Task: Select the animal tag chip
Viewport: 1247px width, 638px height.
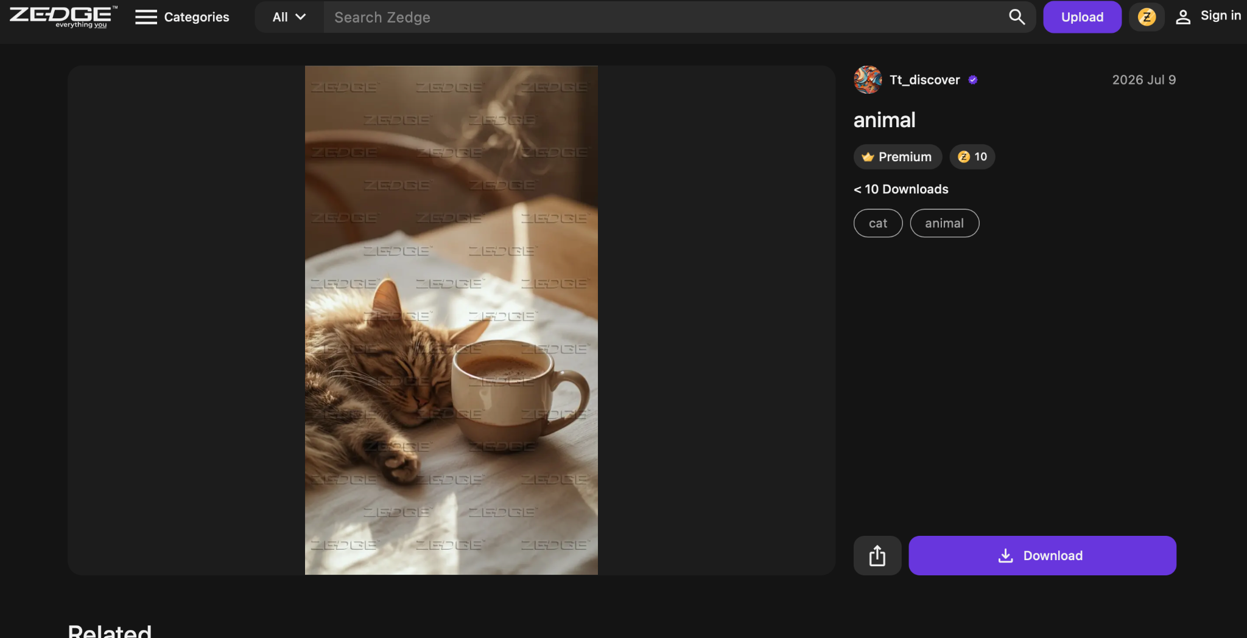Action: coord(944,223)
